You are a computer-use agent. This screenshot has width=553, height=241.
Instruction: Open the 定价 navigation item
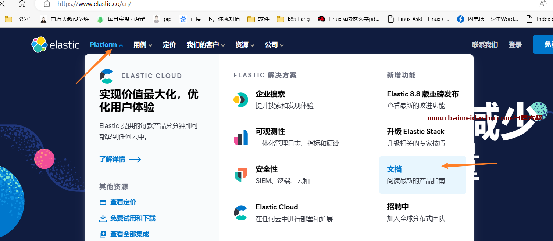coord(169,45)
